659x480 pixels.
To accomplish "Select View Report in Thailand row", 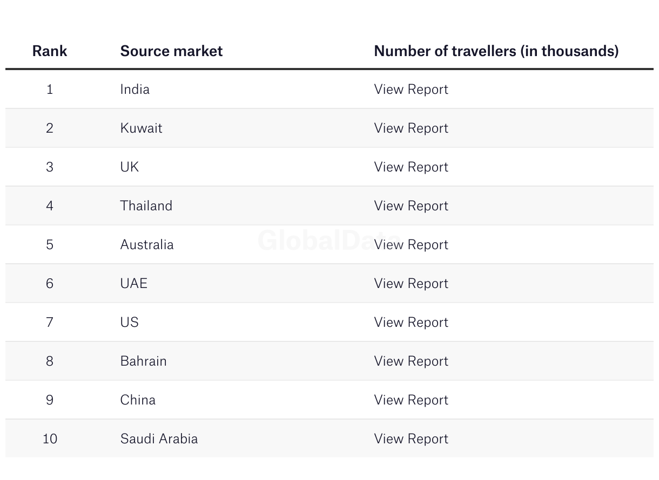I will (411, 206).
